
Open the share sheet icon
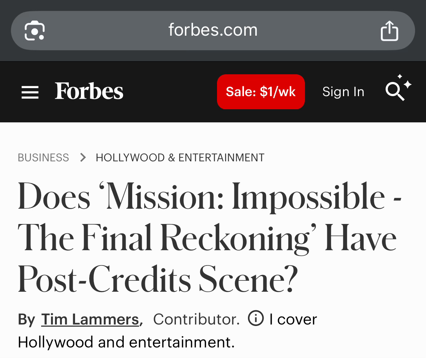pos(389,31)
